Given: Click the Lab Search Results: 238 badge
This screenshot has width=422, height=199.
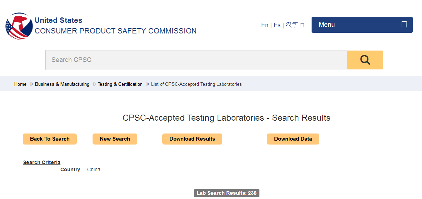Looking at the screenshot, I should [x=227, y=193].
